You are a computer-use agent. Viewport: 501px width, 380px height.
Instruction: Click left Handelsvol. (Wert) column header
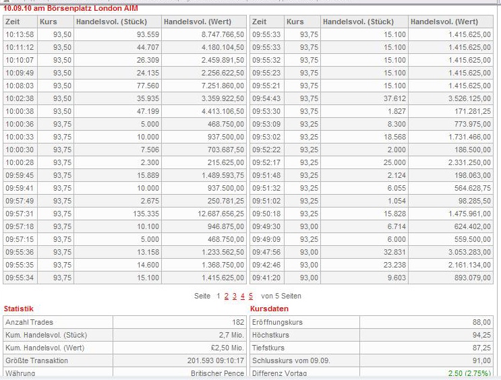point(204,22)
